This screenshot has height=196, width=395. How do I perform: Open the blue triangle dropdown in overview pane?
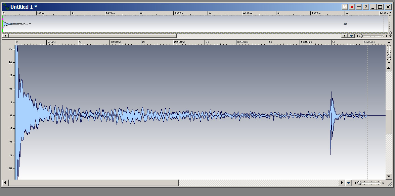(351, 36)
